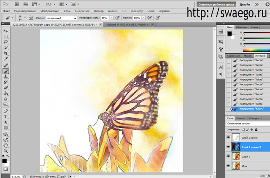Open the Character panel icon
Viewport: 270px width, 178px height.
pyautogui.click(x=221, y=67)
